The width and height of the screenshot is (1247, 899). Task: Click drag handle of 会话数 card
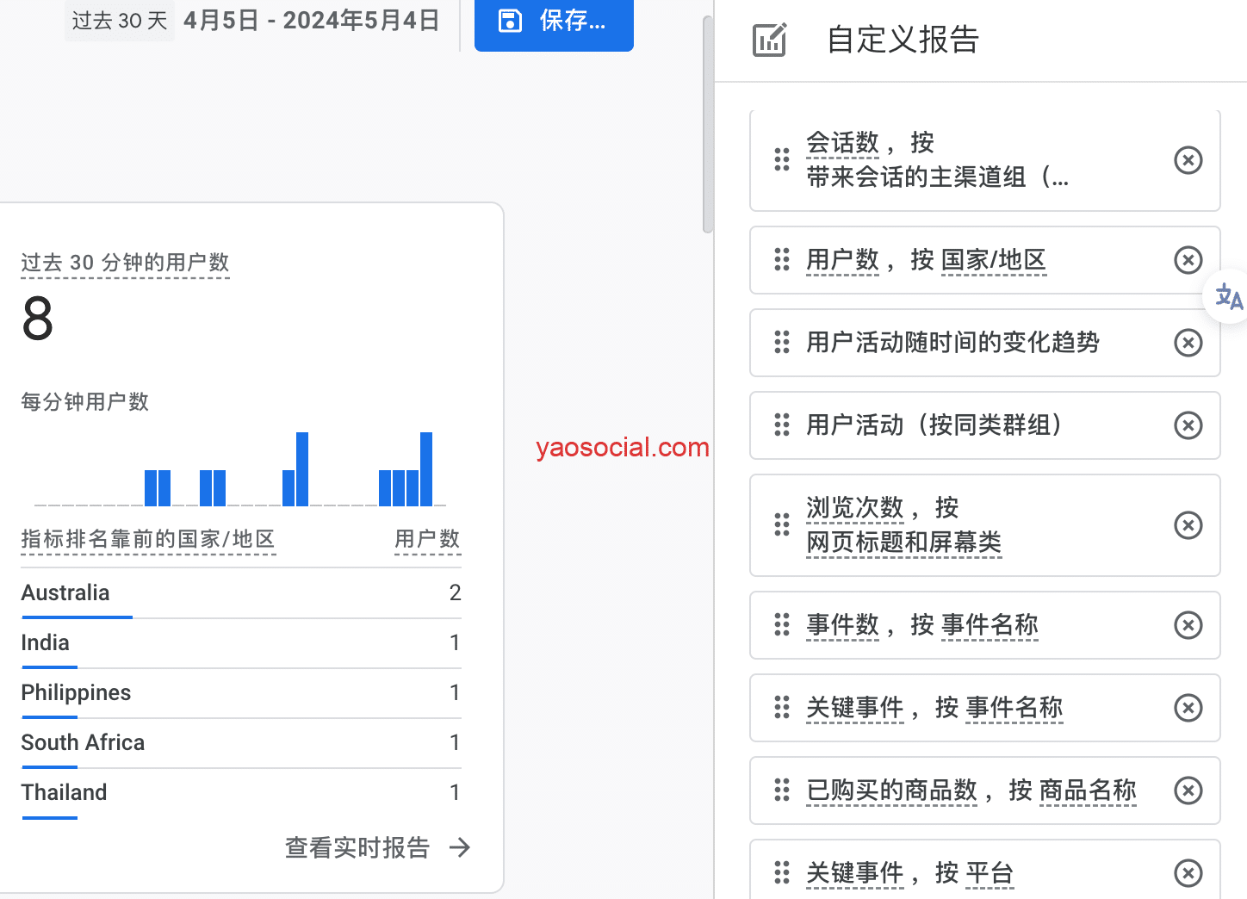click(782, 160)
